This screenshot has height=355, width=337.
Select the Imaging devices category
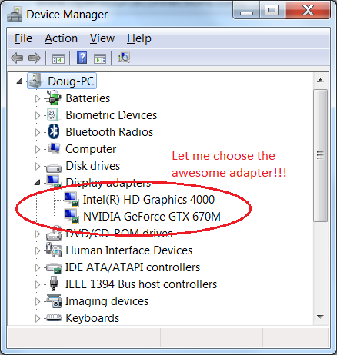[107, 301]
